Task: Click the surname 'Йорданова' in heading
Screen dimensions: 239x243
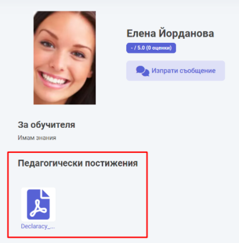Action: pyautogui.click(x=186, y=34)
